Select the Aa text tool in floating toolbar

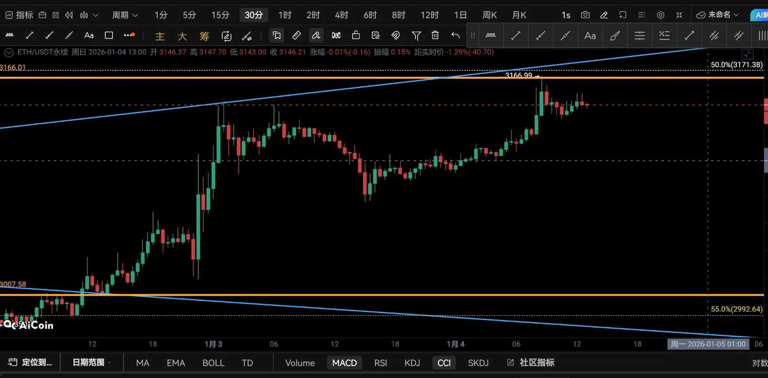pyautogui.click(x=590, y=36)
